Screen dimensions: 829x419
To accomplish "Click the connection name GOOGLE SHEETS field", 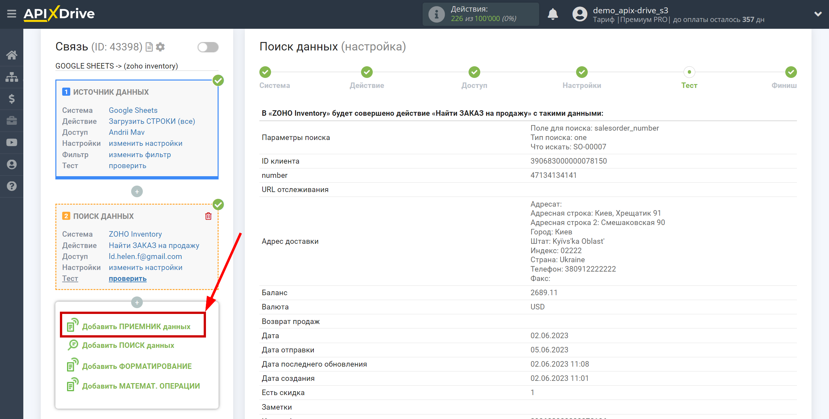I will tap(137, 66).
